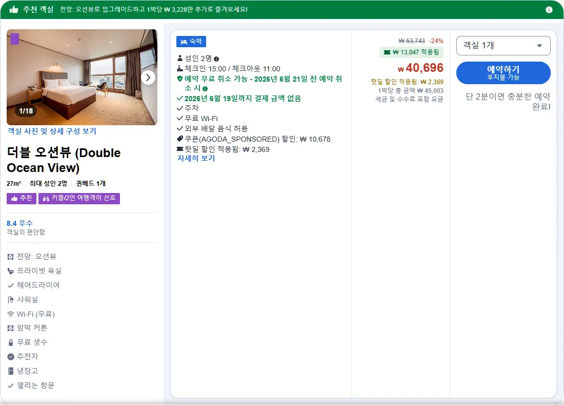Click 2026년 6월 19일까지 결제 금액 없음 text
The width and height of the screenshot is (564, 405).
pos(243,98)
